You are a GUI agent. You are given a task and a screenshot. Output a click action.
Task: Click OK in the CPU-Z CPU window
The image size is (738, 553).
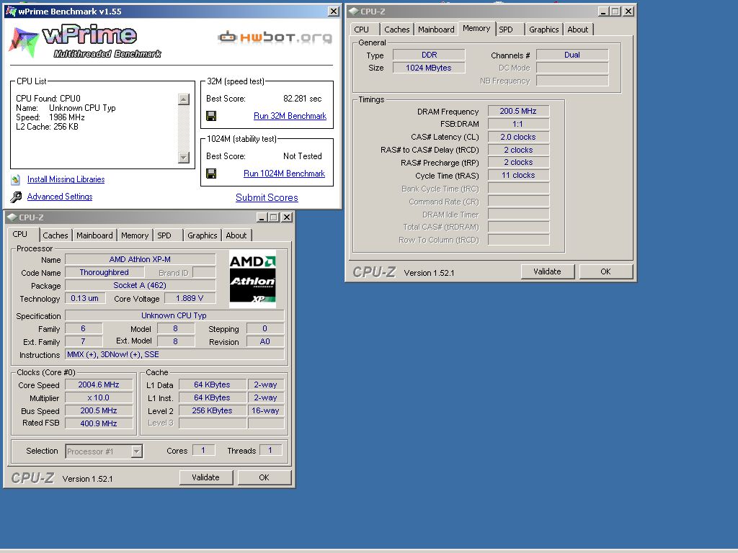pos(264,477)
